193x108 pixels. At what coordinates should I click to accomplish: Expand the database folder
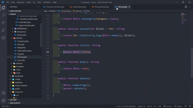click(x=19, y=82)
